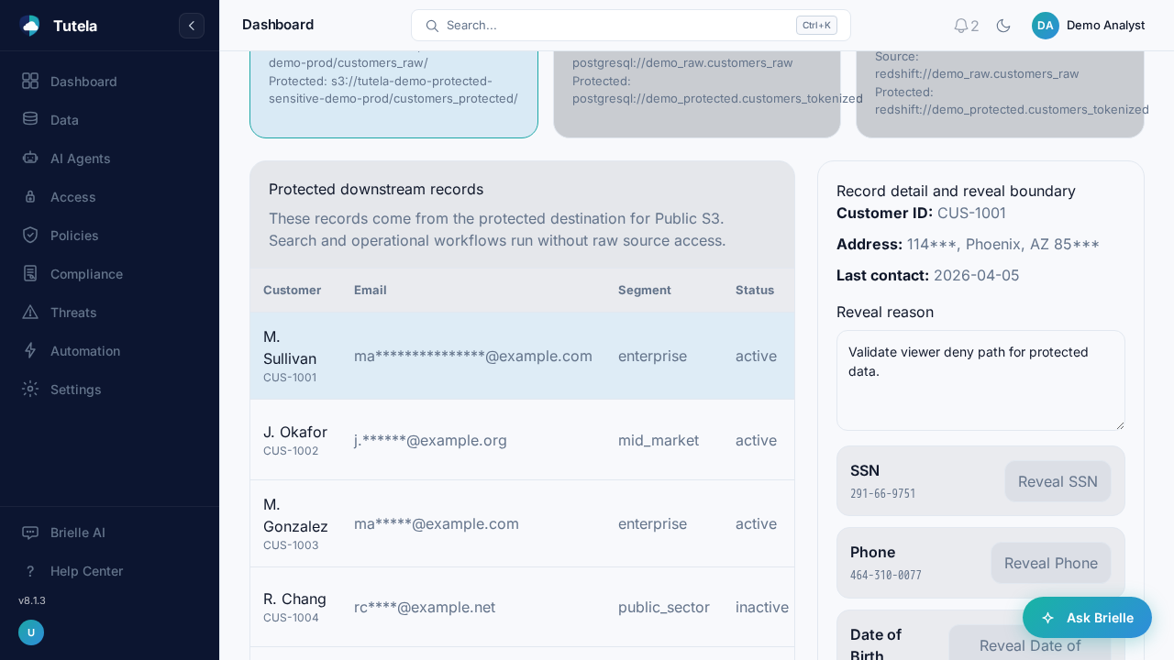This screenshot has width=1174, height=660.
Task: Click the Access lock icon
Action: [30, 197]
